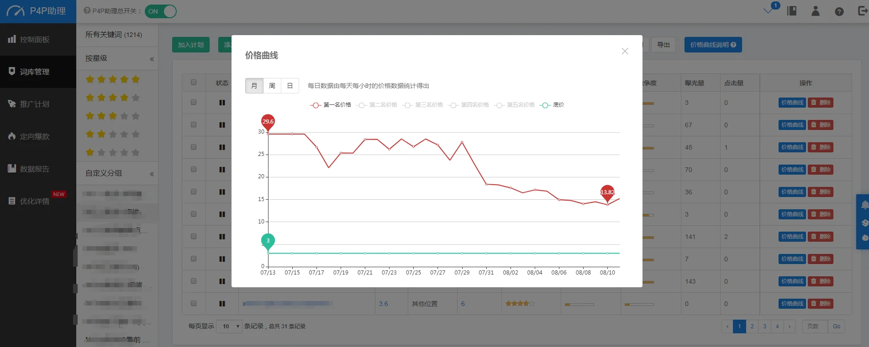
Task: Switch chart to 周 view
Action: pos(272,86)
